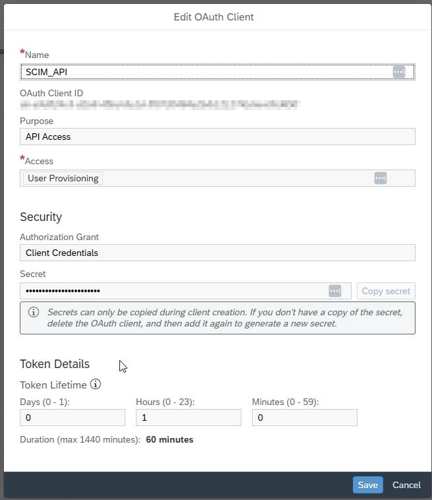Click the SCIM_API Name input field
The height and width of the screenshot is (500, 432).
(x=204, y=72)
